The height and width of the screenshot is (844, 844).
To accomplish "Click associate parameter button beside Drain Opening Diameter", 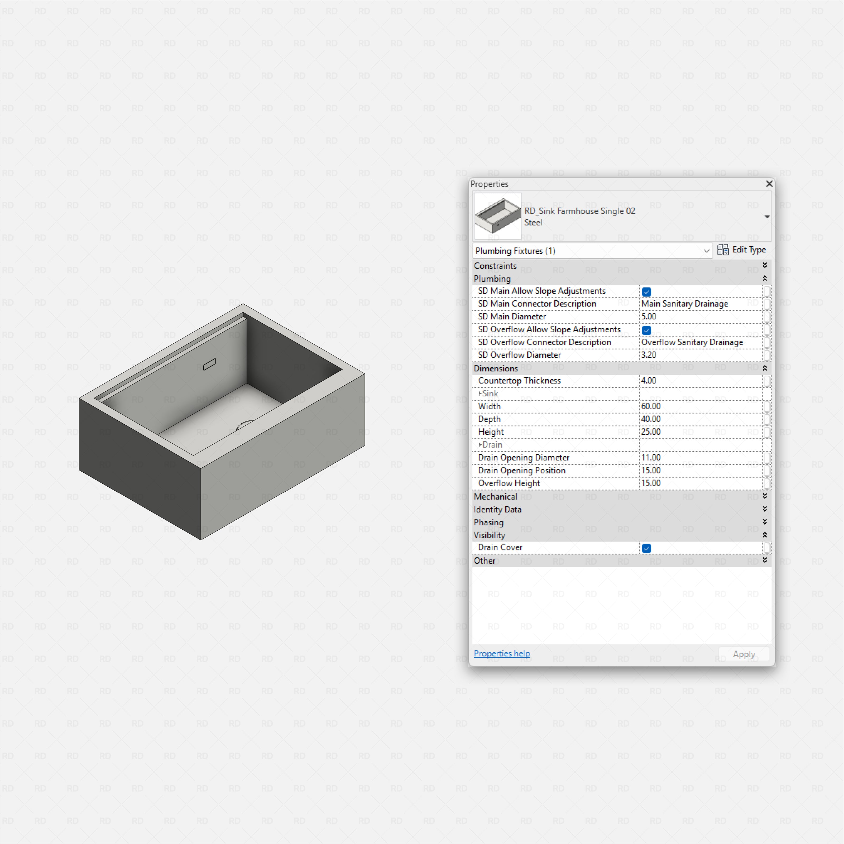I will pos(768,458).
